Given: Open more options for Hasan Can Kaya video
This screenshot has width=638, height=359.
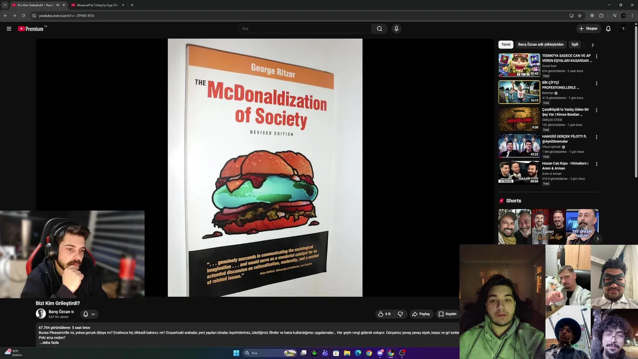Looking at the screenshot, I should click(x=596, y=164).
